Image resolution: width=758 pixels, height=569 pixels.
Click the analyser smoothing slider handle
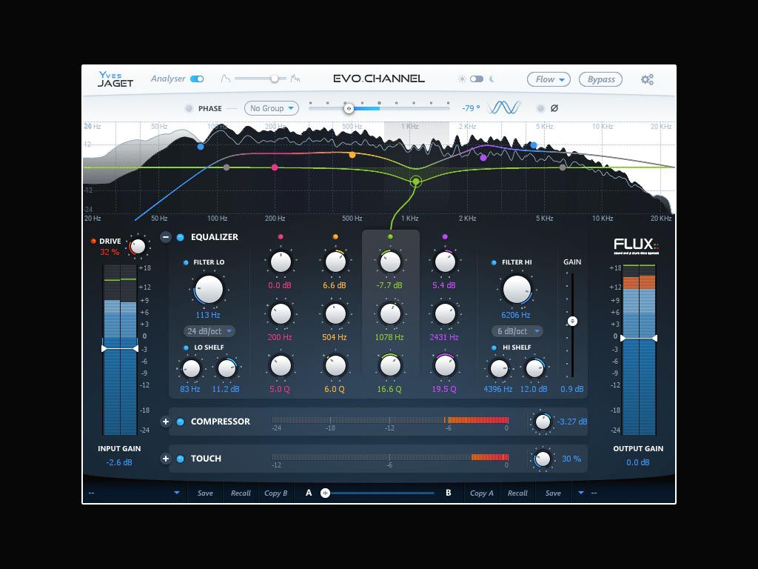275,79
